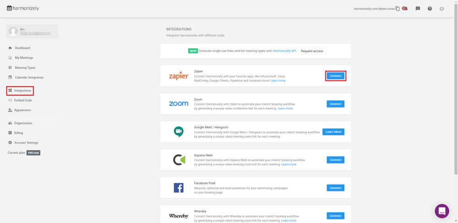458x223 pixels.
Task: Open Embed Code section
Action: [23, 100]
